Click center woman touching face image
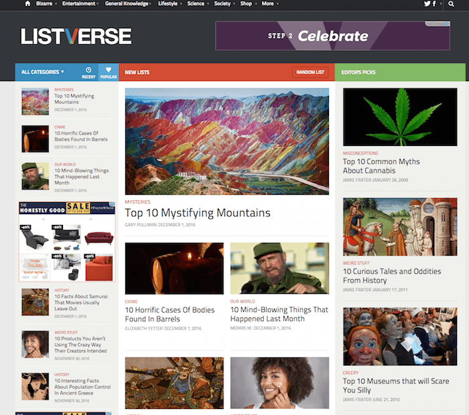Image resolution: width=469 pixels, height=415 pixels. point(279,383)
